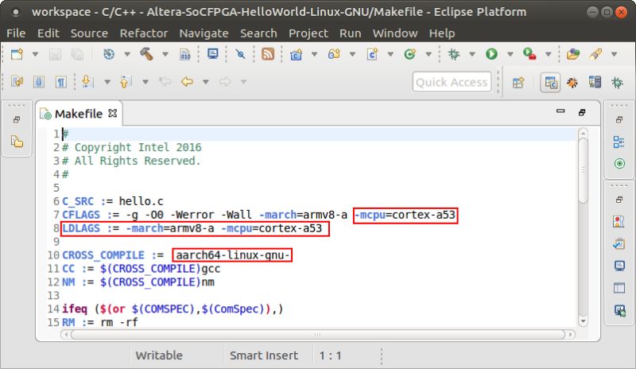Toggle Skip All Breakpoints
Viewport: 636px width, 369px height.
coord(240,54)
